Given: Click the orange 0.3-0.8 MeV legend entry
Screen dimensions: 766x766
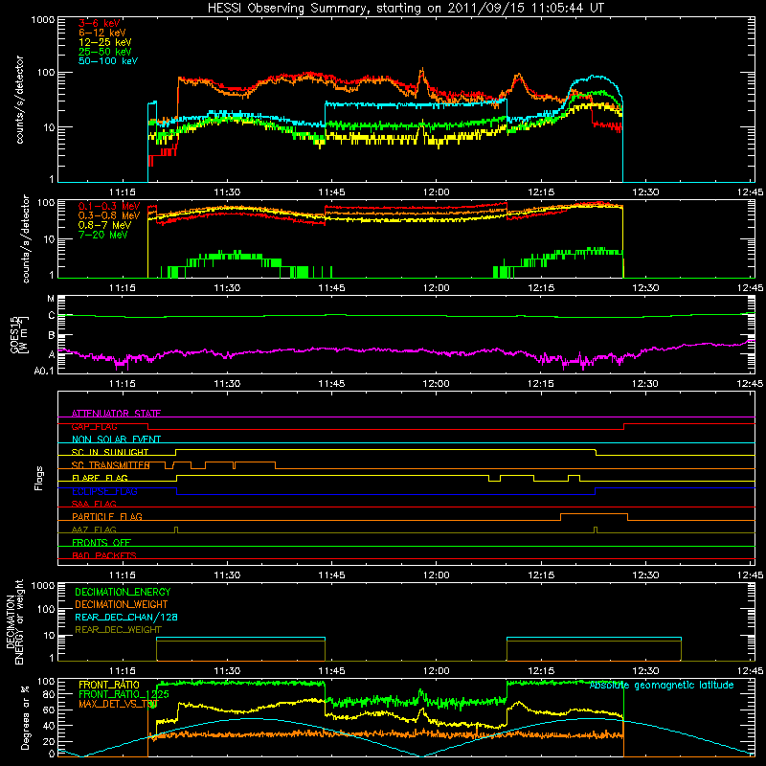Looking at the screenshot, I should point(109,215).
